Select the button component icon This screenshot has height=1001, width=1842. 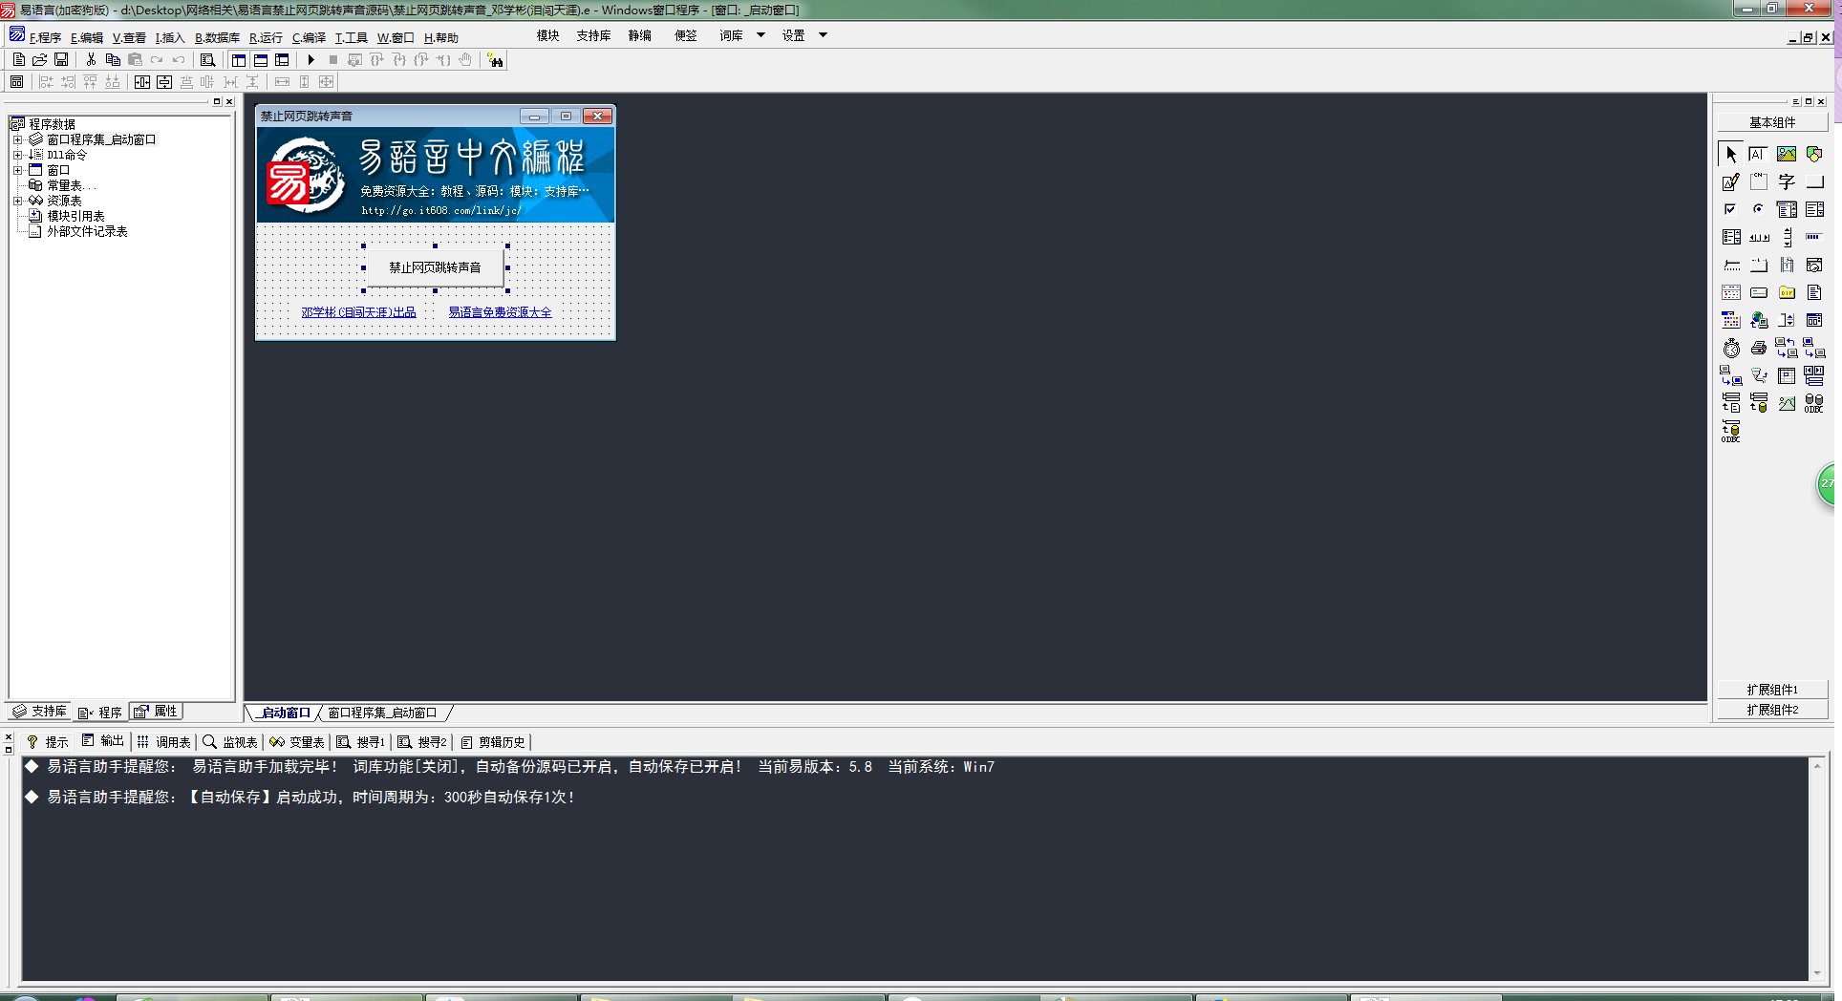coord(1814,181)
